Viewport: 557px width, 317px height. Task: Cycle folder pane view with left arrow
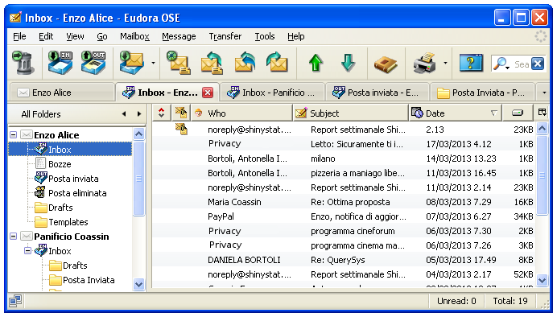(124, 114)
